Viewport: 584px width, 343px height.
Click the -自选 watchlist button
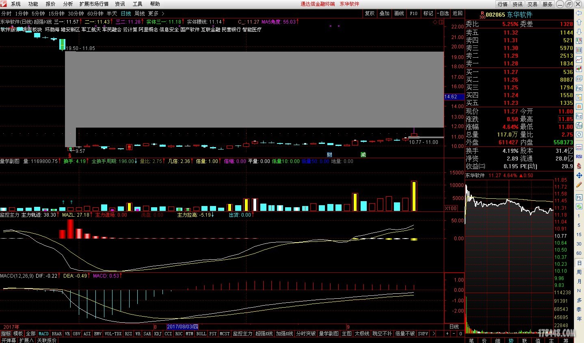click(443, 13)
